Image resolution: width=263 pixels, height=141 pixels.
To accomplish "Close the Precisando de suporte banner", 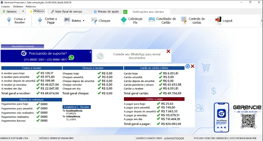I will 90,52.
